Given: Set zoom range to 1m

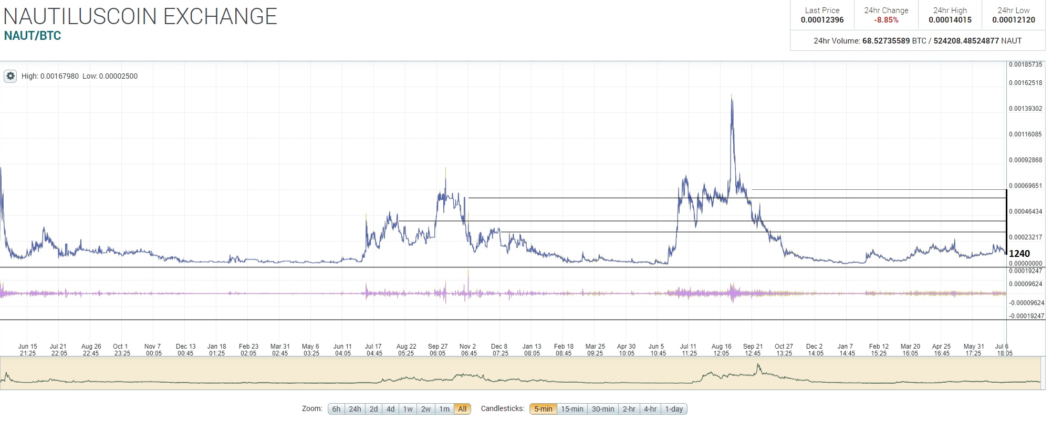Looking at the screenshot, I should (x=444, y=409).
